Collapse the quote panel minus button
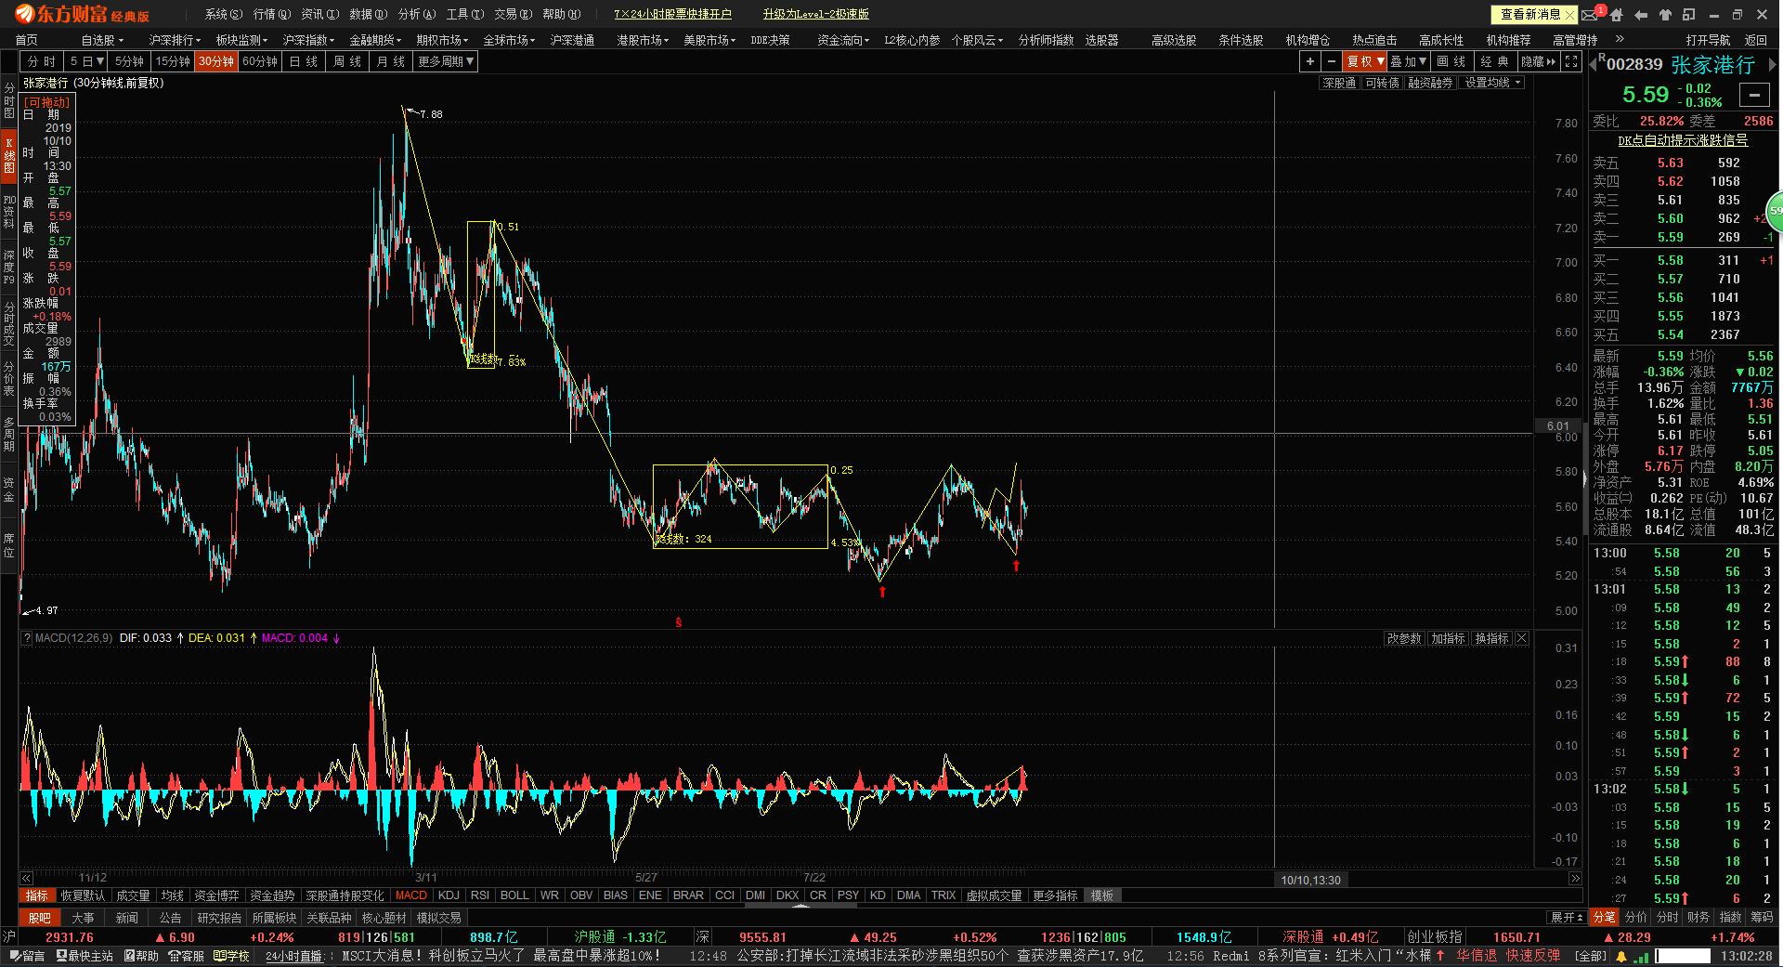The width and height of the screenshot is (1783, 967). point(1754,95)
